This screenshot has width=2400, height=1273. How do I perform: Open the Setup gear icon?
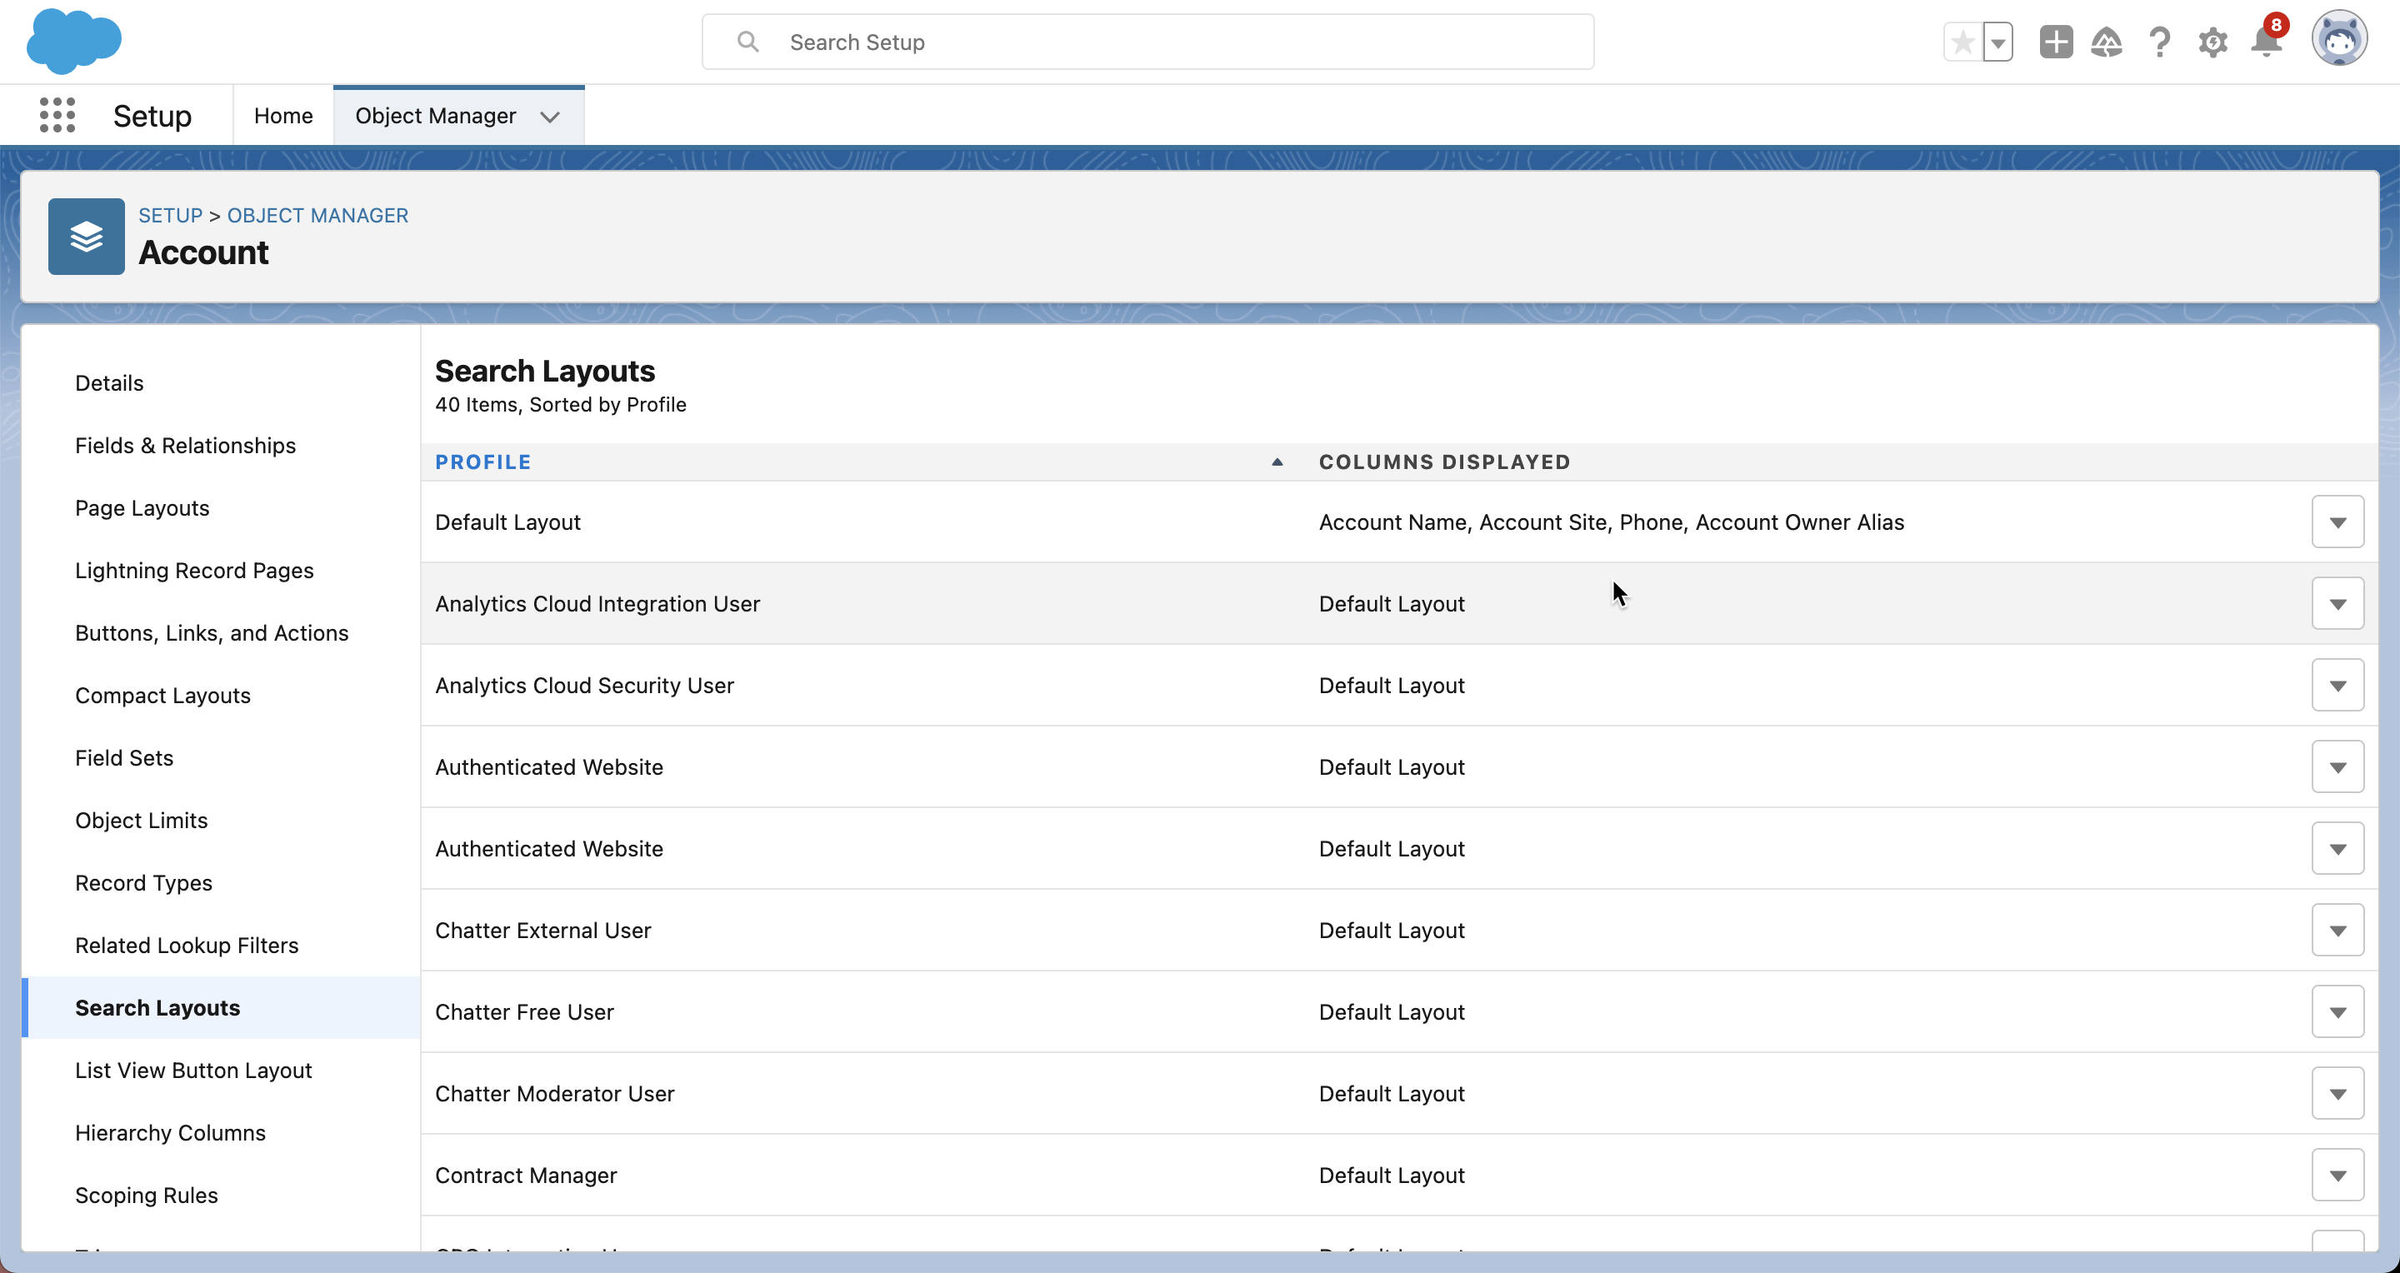[x=2212, y=41]
